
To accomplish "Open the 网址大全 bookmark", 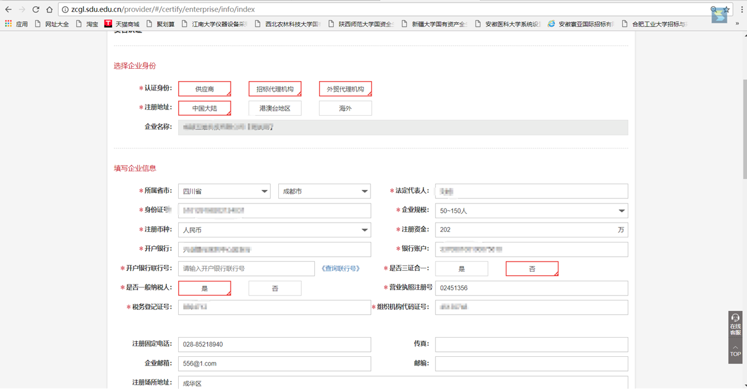I will [x=52, y=24].
